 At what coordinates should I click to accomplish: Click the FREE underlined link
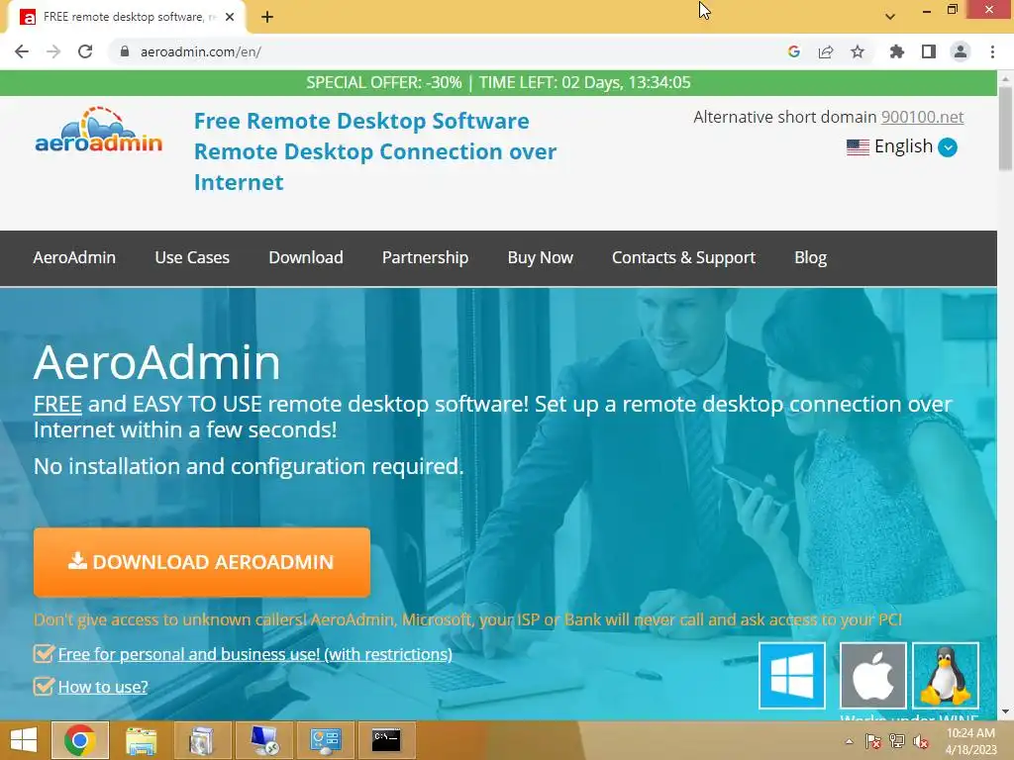click(x=57, y=405)
